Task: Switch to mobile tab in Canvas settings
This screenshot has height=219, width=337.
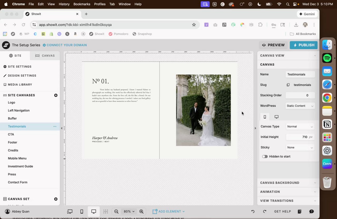Action: coord(265,117)
